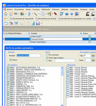Click Proveedores list scroll up arrow

pyautogui.click(x=62, y=68)
